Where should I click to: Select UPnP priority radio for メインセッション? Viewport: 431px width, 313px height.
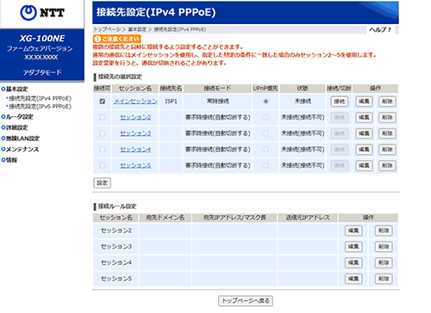click(265, 101)
